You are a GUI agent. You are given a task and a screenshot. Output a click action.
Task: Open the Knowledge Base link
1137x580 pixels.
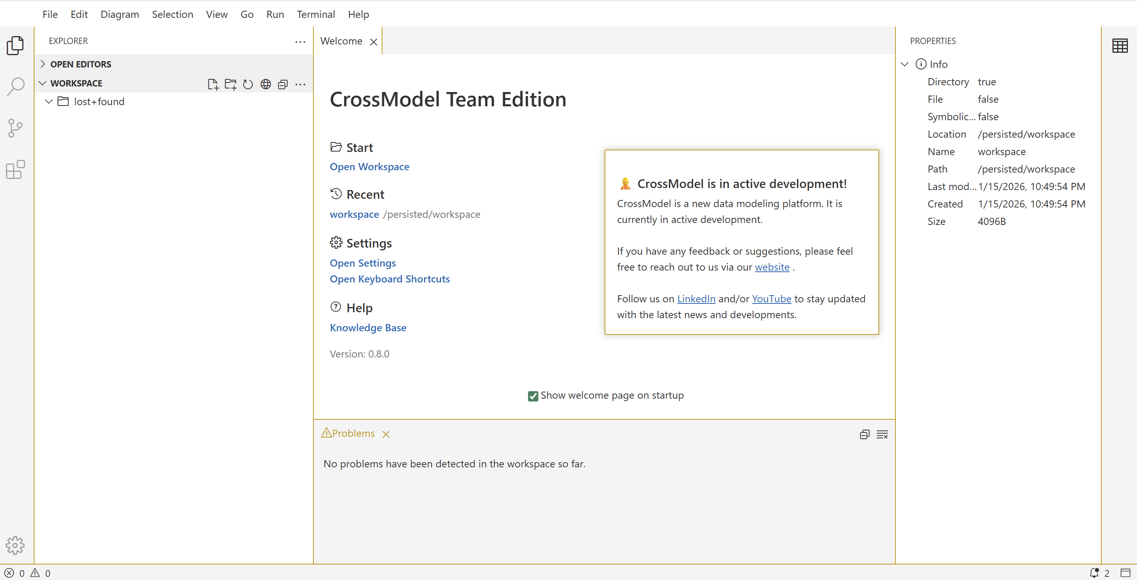[368, 328]
